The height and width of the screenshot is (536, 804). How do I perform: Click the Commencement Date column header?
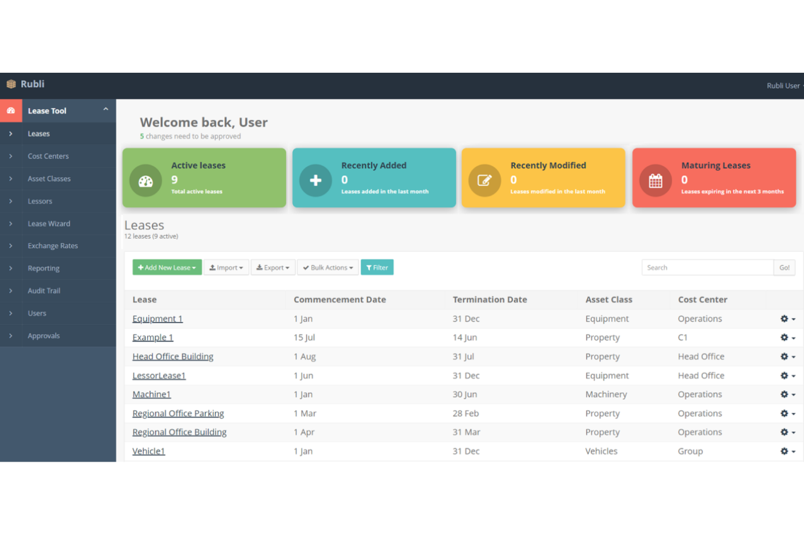pos(340,299)
